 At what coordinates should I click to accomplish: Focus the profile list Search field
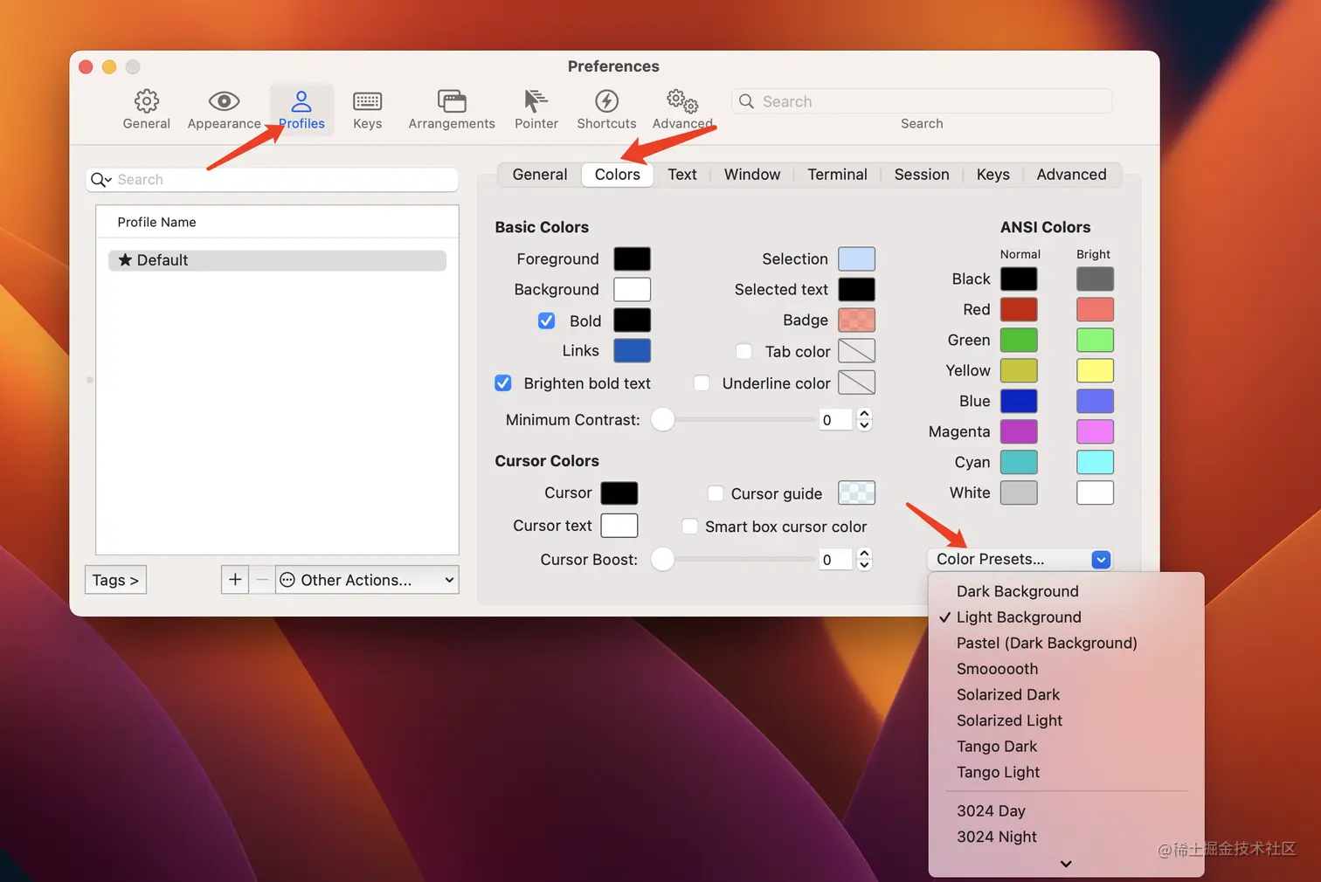coord(272,179)
